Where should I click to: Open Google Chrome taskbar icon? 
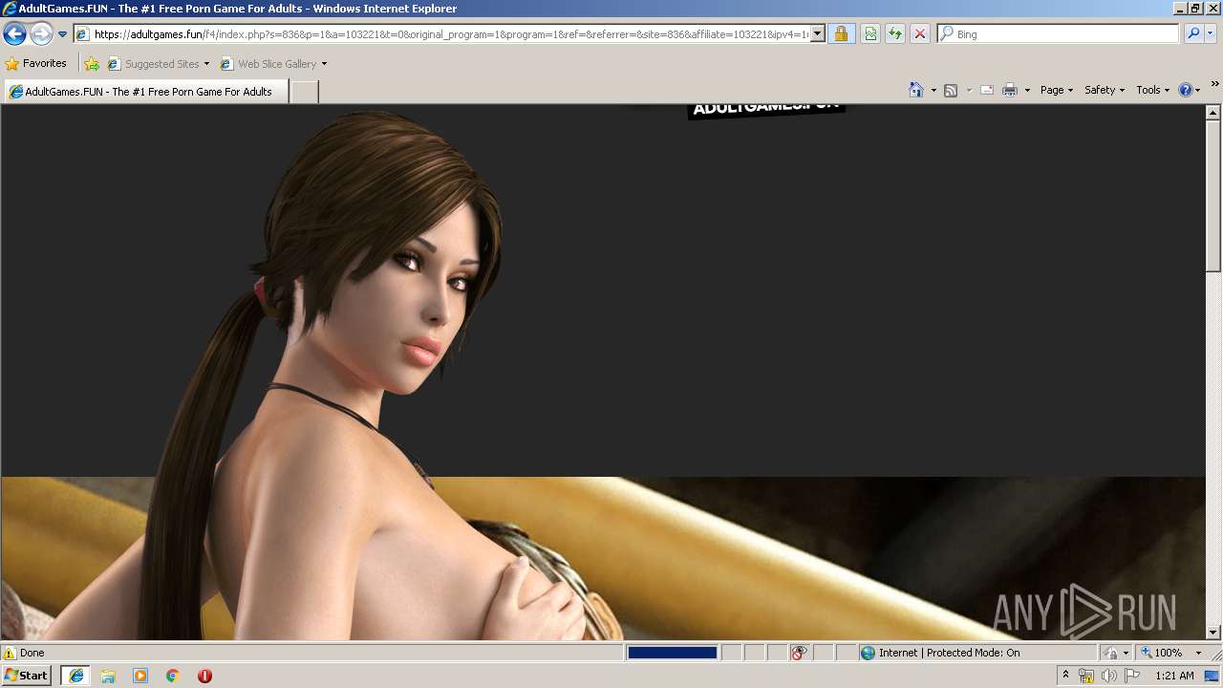click(173, 676)
